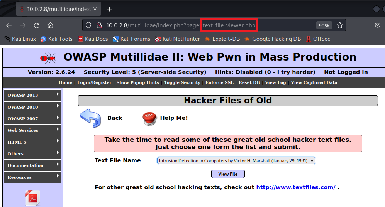Click the PDF document icon in sidebar
385x207 pixels.
point(32,198)
